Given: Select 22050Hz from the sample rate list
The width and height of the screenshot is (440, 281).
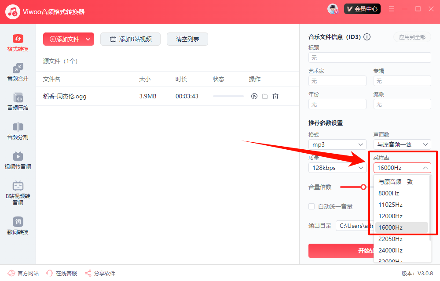Looking at the screenshot, I should (390, 238).
